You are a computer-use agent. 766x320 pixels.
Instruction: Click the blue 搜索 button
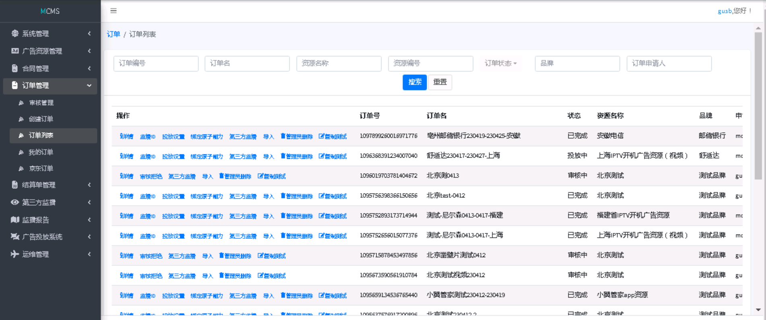tap(415, 82)
